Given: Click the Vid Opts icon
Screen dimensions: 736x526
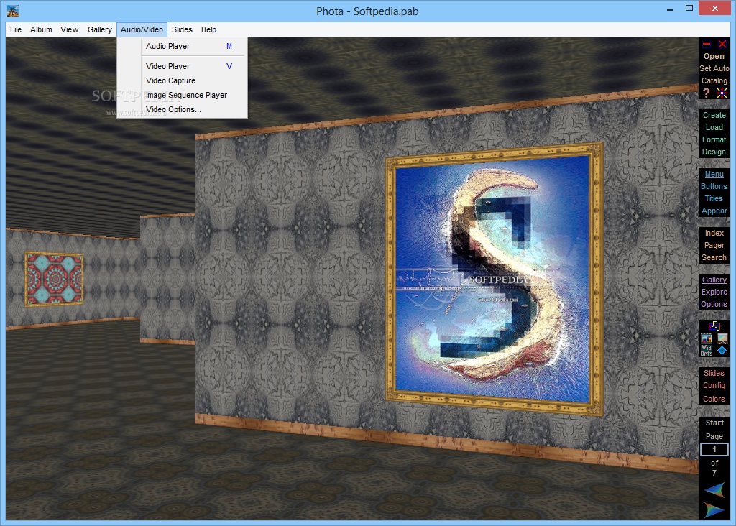Looking at the screenshot, I should point(707,351).
